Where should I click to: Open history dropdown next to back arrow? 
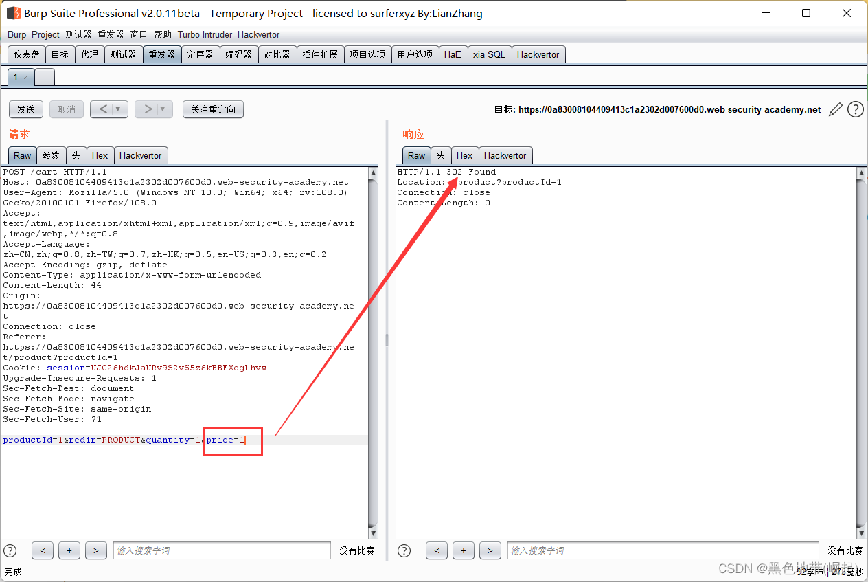pos(119,109)
